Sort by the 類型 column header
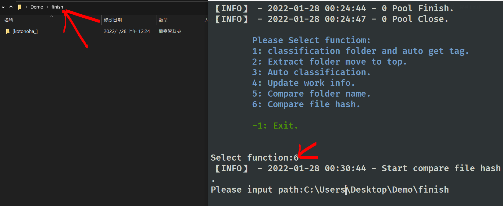The width and height of the screenshot is (503, 206). tap(163, 20)
